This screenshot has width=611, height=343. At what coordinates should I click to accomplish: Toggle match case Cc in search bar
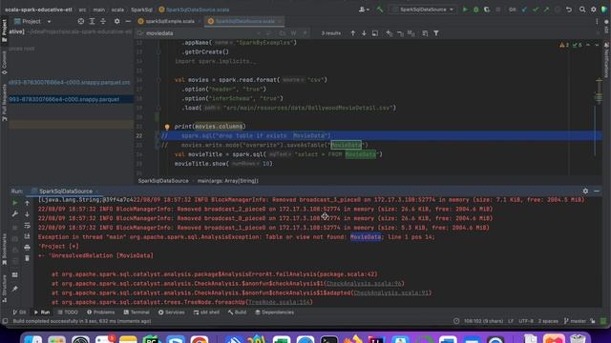tap(283, 33)
